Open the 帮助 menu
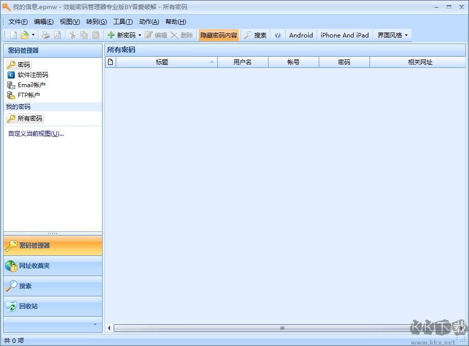 175,22
